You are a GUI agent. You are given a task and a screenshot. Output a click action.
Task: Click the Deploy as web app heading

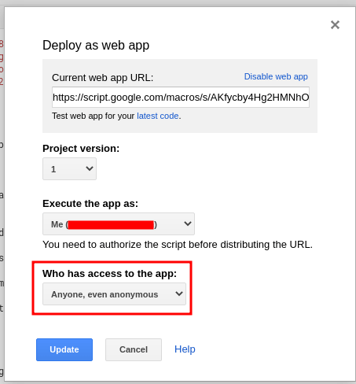[96, 46]
